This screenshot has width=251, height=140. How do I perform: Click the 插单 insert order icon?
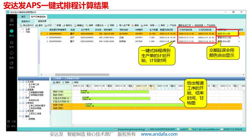pos(87,25)
